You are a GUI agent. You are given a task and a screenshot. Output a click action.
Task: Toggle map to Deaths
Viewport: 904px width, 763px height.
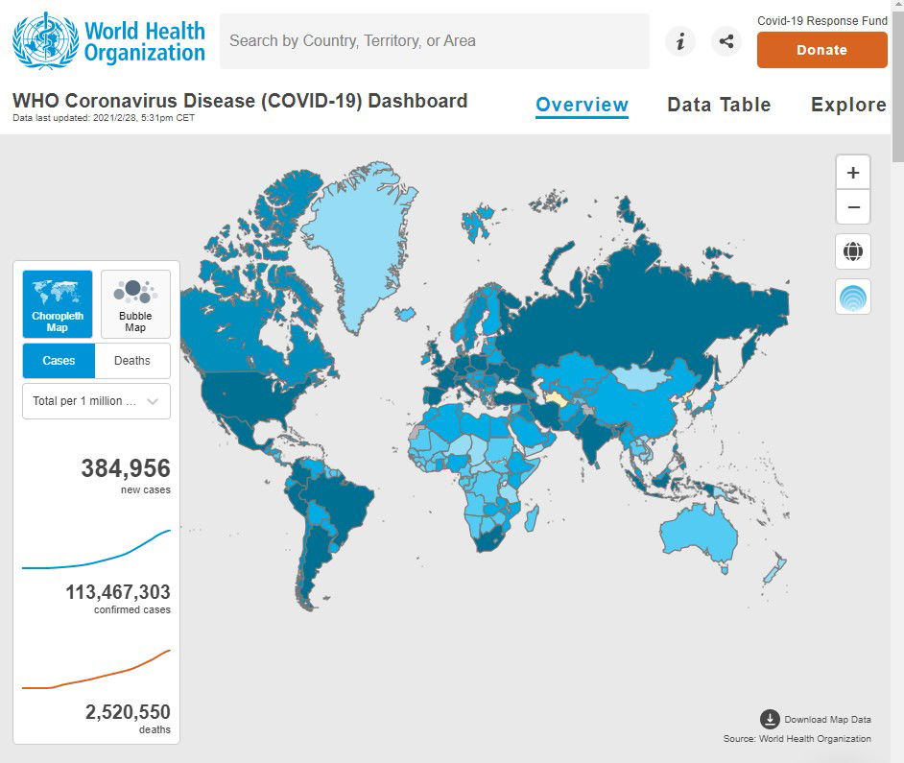[x=132, y=361]
